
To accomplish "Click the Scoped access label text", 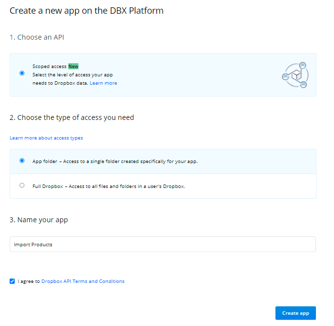I will point(49,66).
